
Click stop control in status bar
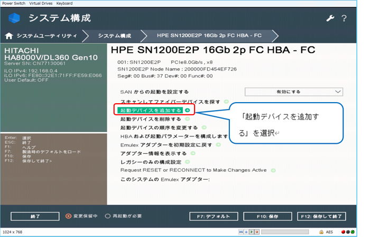pos(246,232)
